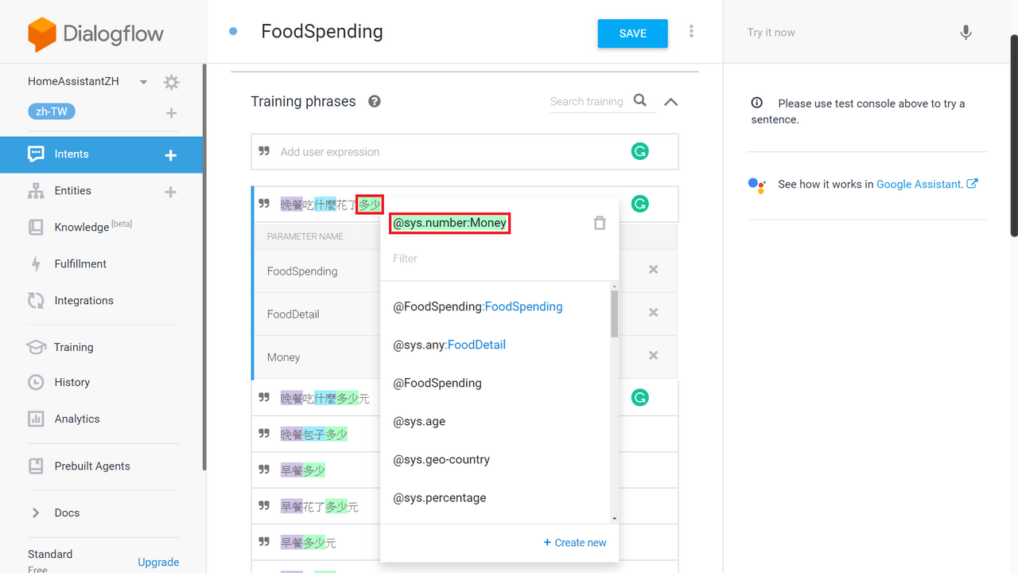Select the plain @FoodSpending entity option
The height and width of the screenshot is (573, 1018).
click(x=437, y=383)
